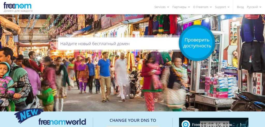Click the CHANGE YOUR DNS TO heading
The image size is (265, 127).
tap(133, 121)
